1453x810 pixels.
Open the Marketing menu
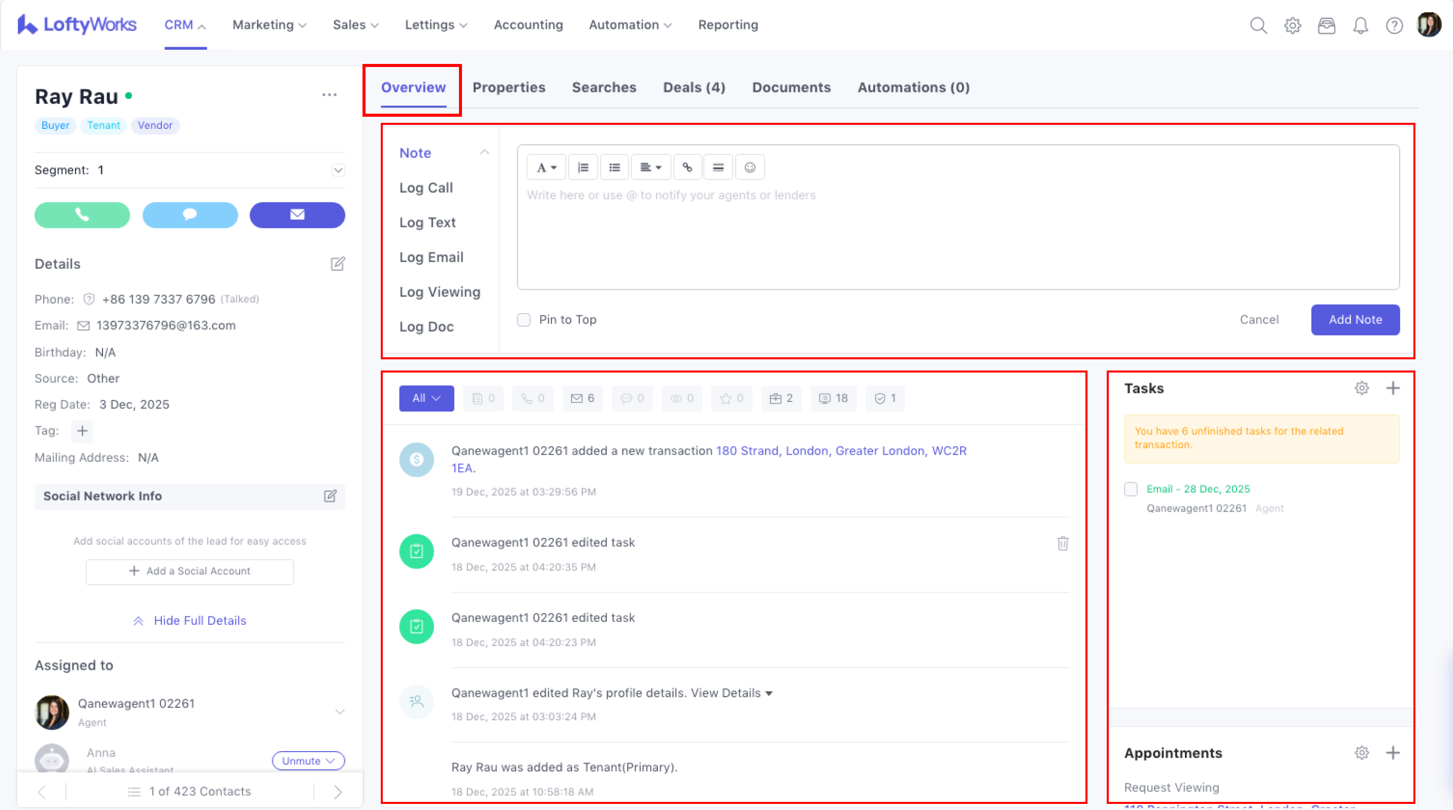tap(269, 25)
